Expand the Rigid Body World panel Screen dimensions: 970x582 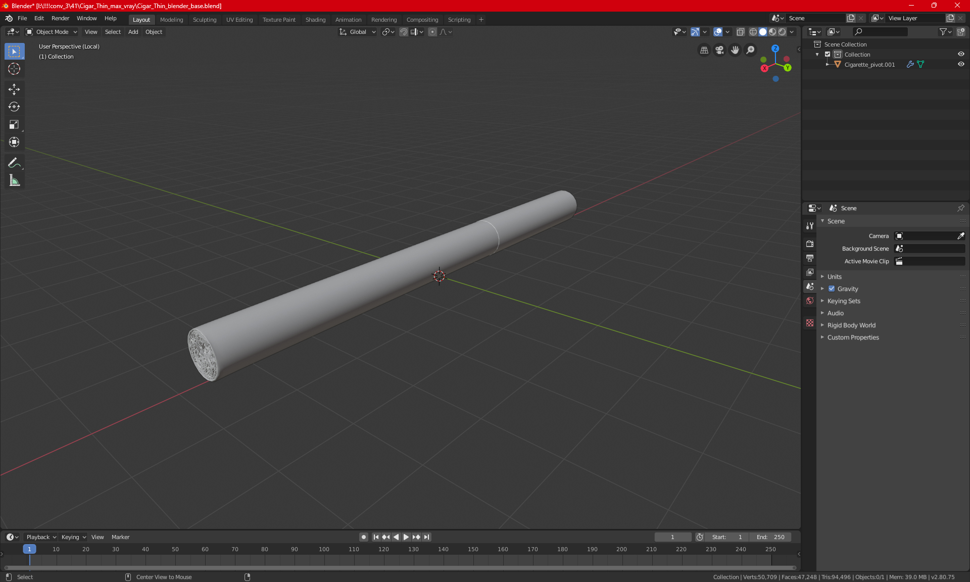coord(851,325)
